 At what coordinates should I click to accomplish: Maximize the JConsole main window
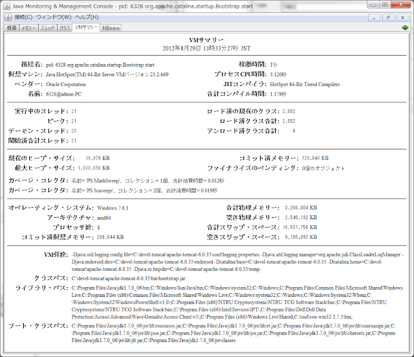coord(385,5)
